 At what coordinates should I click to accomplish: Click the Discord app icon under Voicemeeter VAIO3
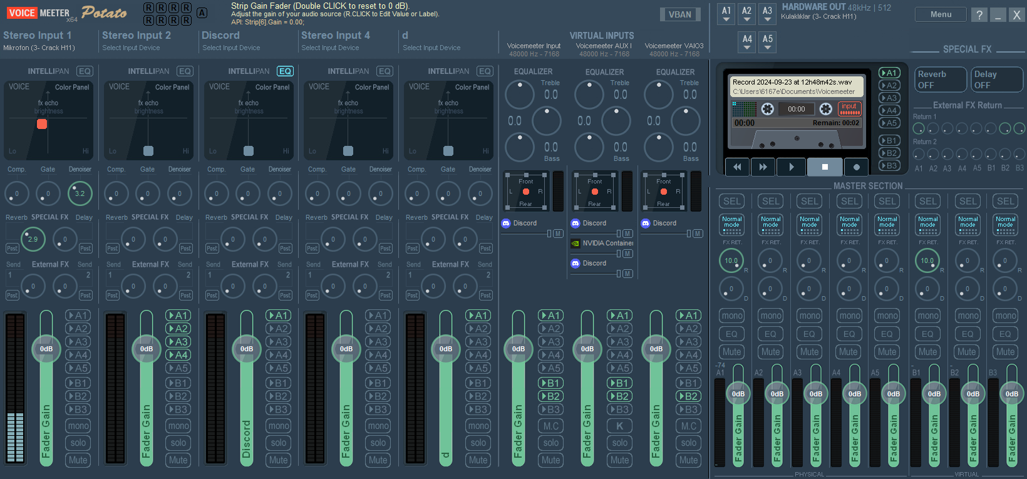tap(646, 223)
